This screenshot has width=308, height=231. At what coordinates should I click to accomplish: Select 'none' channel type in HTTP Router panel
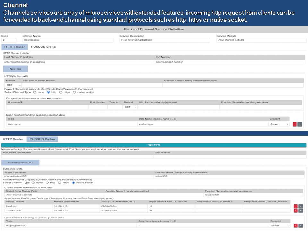35,92
